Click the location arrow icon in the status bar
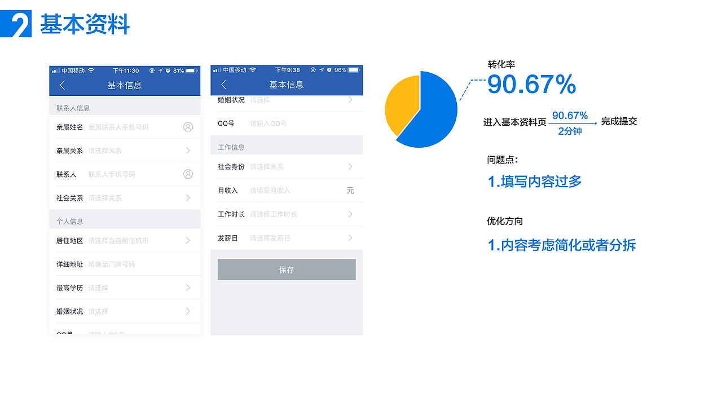 pyautogui.click(x=160, y=70)
